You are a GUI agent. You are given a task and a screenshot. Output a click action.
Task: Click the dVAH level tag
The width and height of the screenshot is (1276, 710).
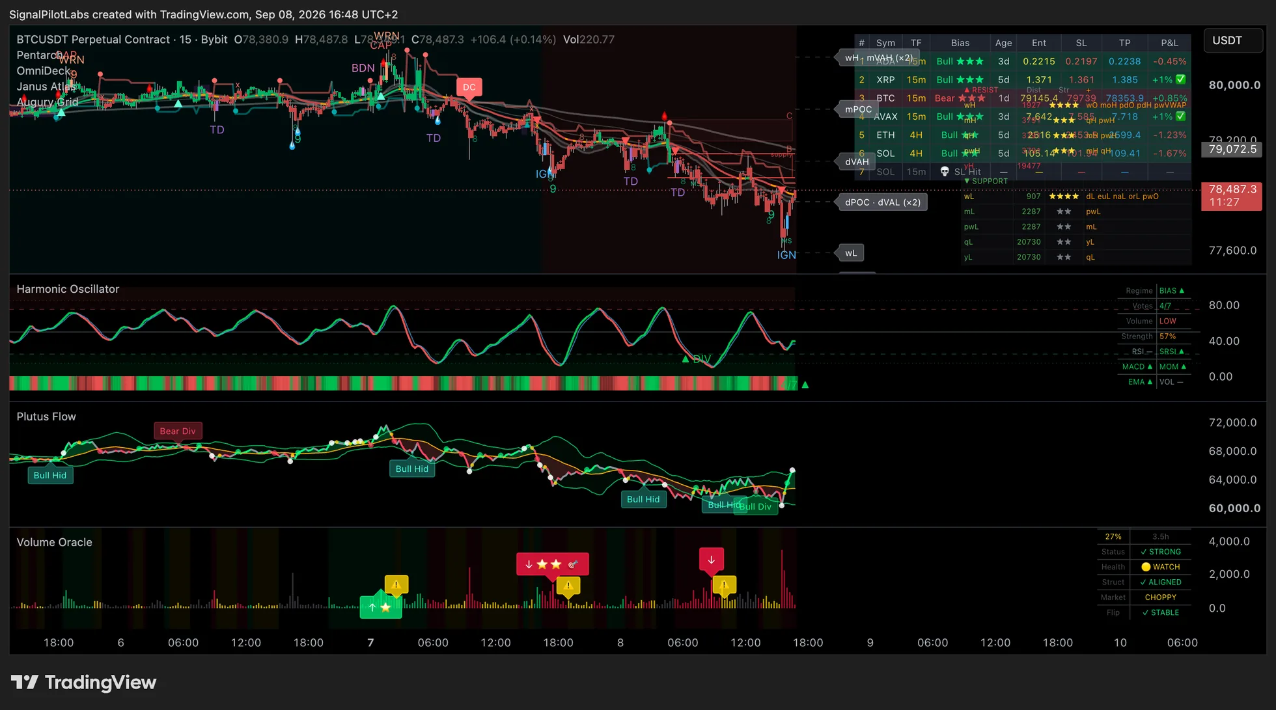(857, 162)
